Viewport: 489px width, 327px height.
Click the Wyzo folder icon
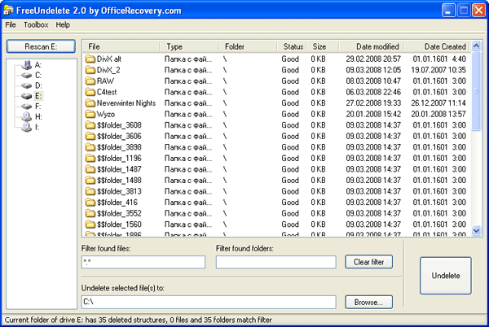coord(90,114)
